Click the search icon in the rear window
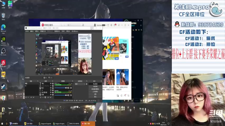 click(141, 30)
